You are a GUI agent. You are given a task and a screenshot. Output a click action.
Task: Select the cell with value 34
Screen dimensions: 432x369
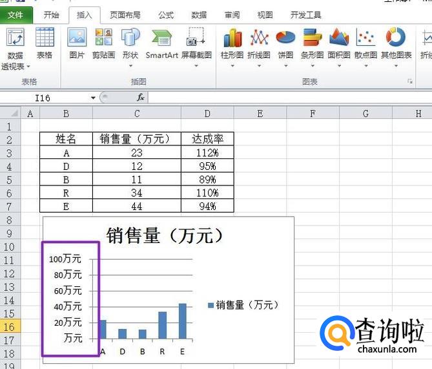(137, 193)
